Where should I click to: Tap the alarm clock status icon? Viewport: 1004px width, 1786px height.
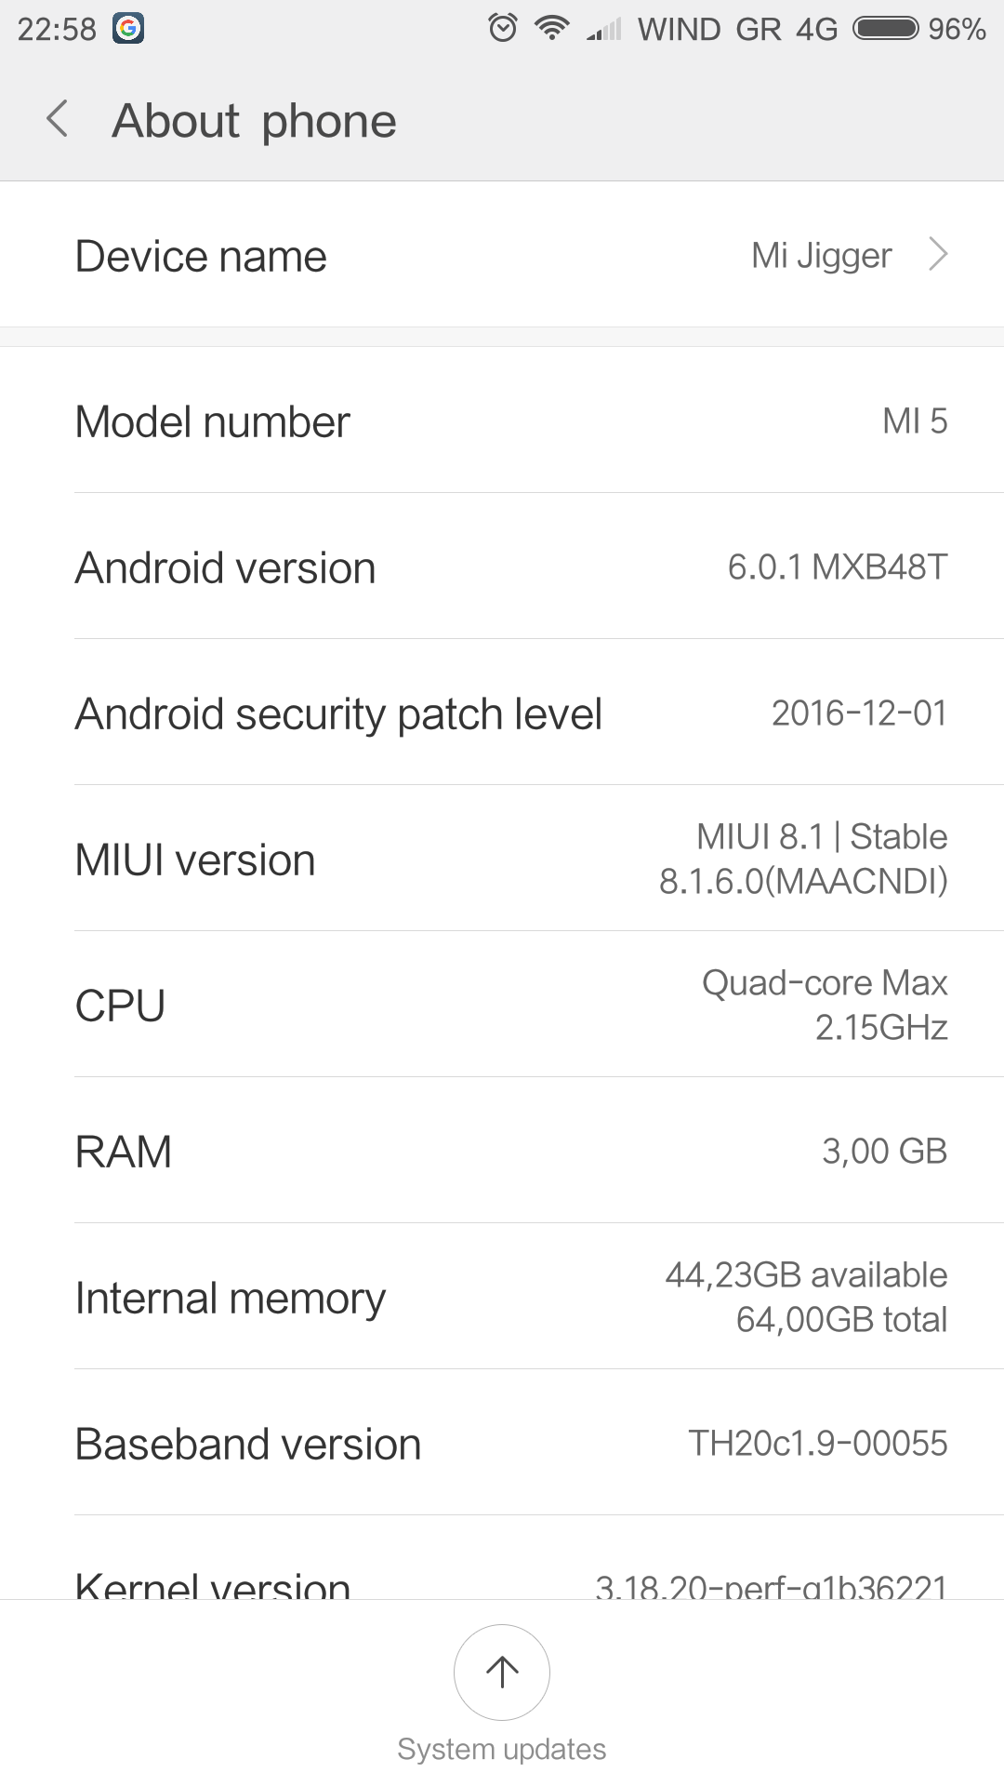pyautogui.click(x=503, y=29)
